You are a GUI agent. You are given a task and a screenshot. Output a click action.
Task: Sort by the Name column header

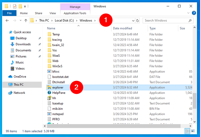click(51, 28)
